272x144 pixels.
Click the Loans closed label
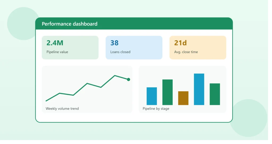[x=120, y=52]
